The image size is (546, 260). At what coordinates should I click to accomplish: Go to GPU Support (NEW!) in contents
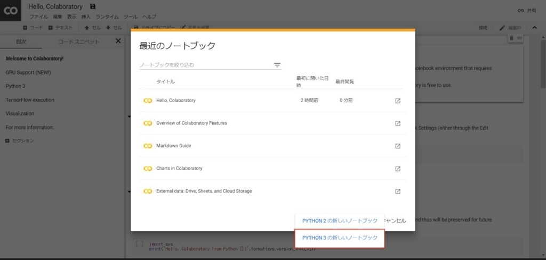coord(28,72)
